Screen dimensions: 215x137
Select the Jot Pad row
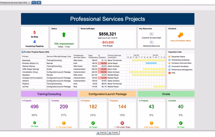(93, 87)
